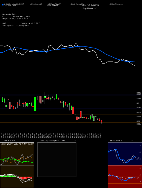
Task: Click the blue 12 Day SMA legend square
Action: (x=3, y=5)
